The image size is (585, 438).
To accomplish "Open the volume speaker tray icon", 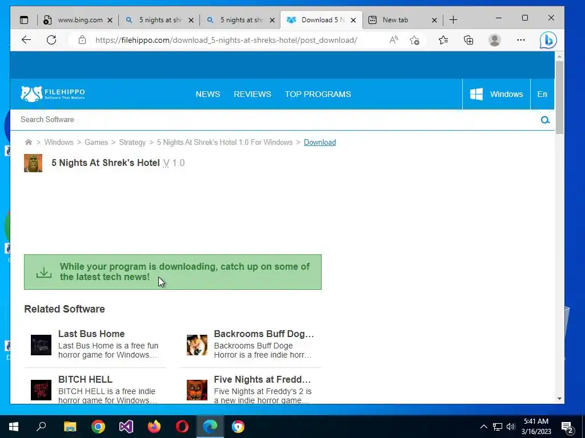I will point(511,427).
